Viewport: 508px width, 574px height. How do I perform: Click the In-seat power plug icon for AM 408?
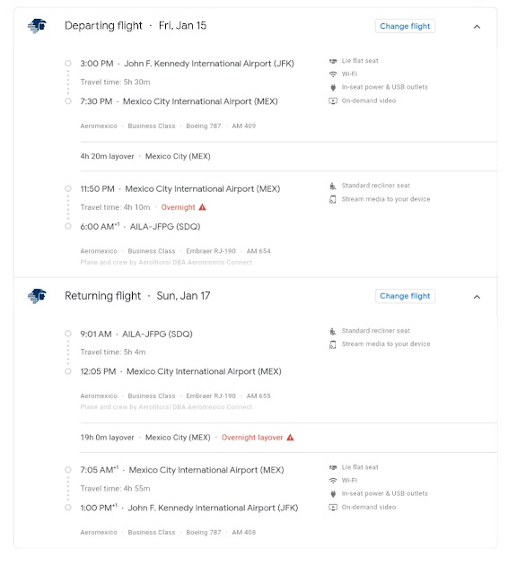[333, 493]
